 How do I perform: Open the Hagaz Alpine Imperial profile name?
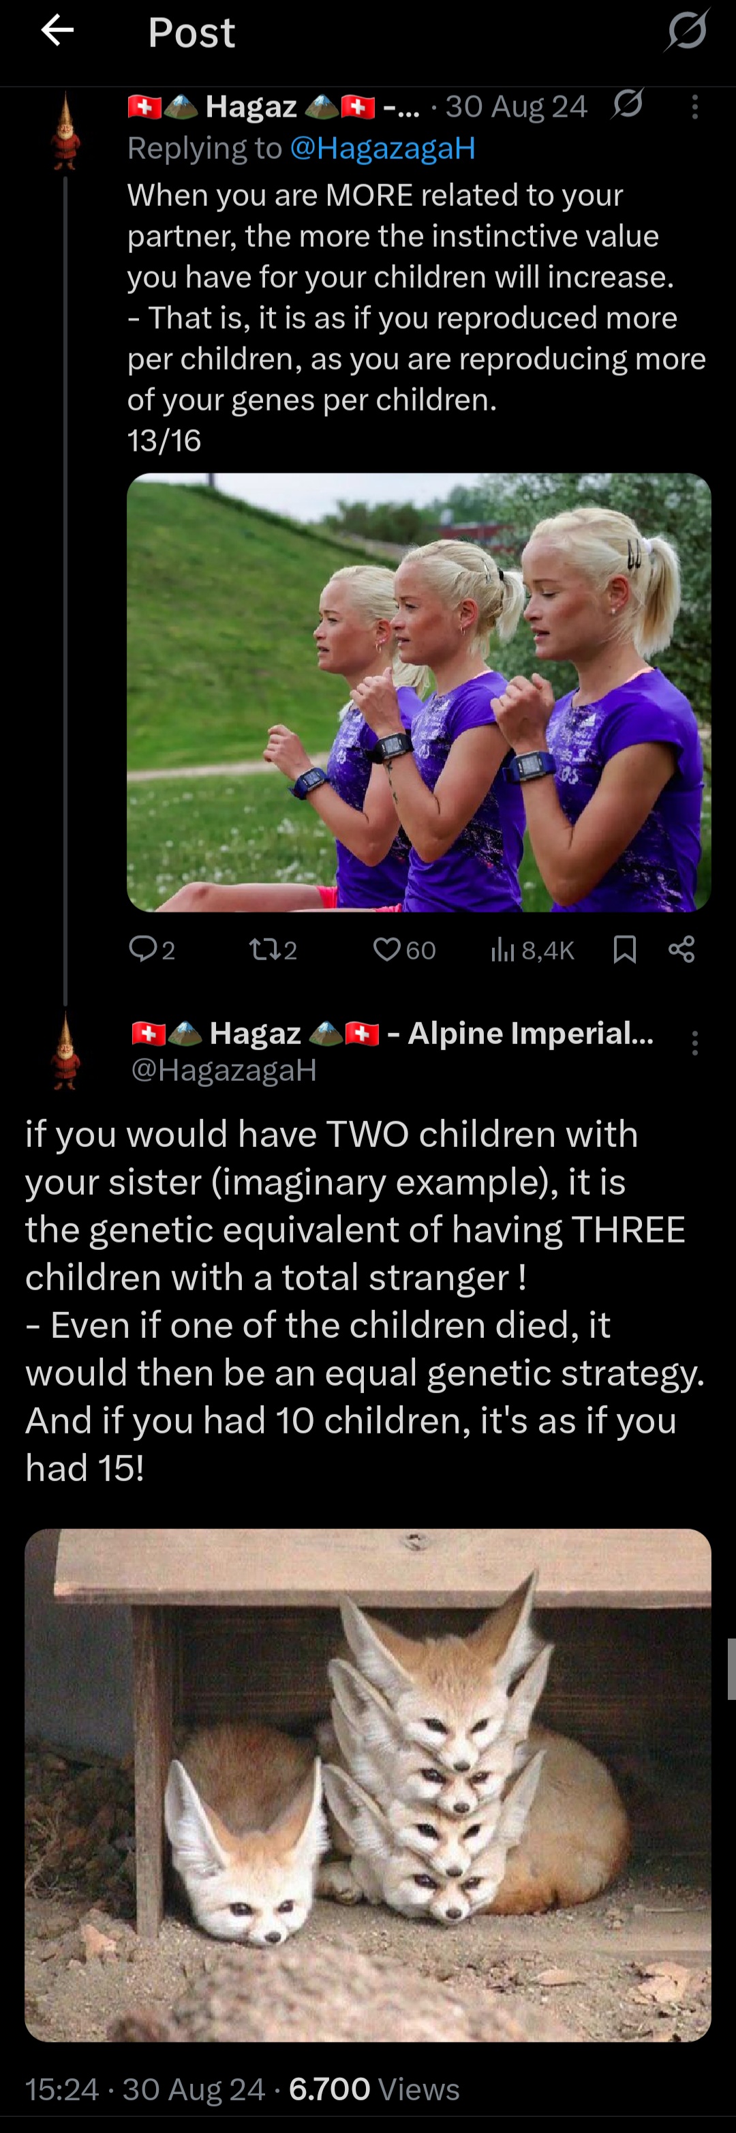(393, 1033)
